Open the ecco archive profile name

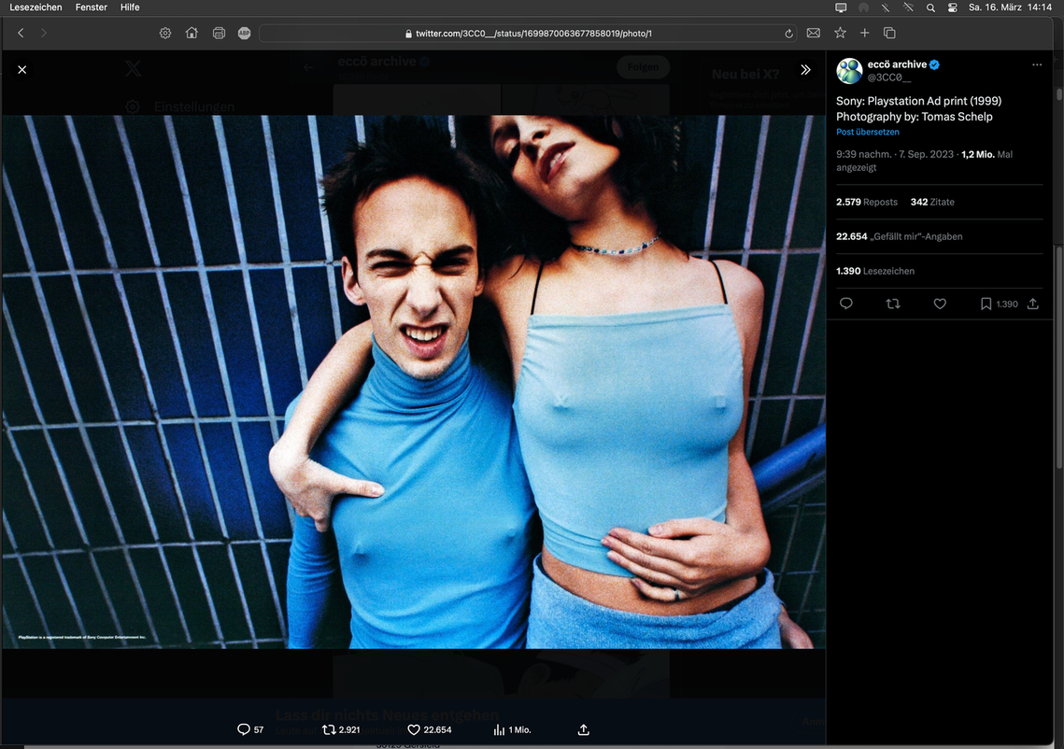897,64
